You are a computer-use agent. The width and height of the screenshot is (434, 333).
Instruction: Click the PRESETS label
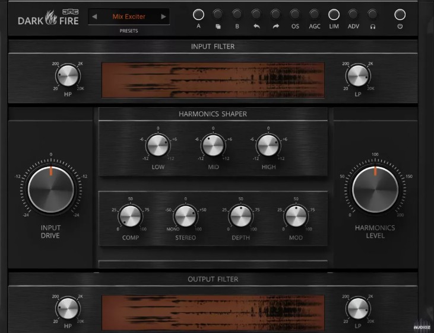click(129, 31)
